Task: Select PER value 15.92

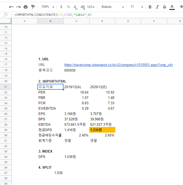Action: point(102,92)
